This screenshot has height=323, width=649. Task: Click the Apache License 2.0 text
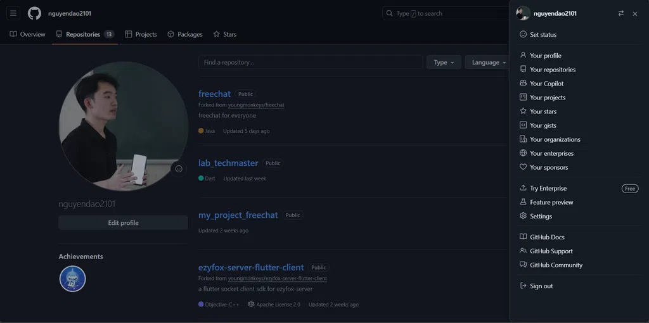click(278, 305)
